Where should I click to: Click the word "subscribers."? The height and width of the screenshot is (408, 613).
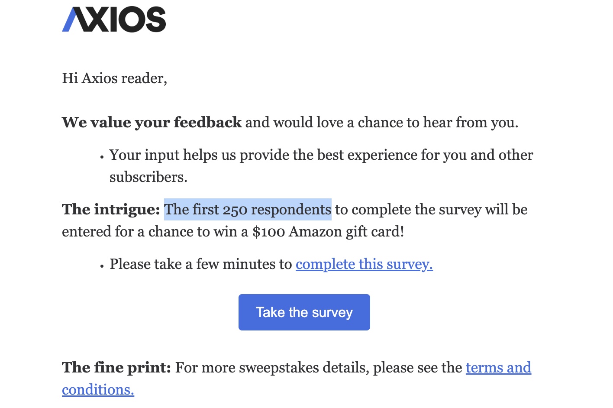click(x=148, y=177)
